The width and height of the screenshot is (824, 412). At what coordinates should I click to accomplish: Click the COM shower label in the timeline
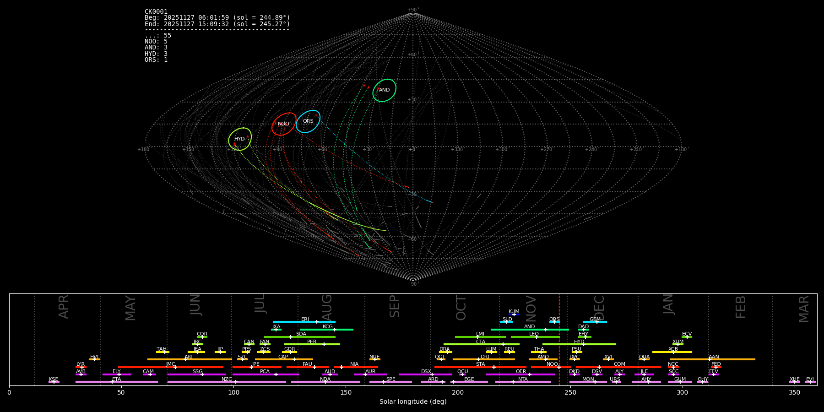(x=619, y=364)
